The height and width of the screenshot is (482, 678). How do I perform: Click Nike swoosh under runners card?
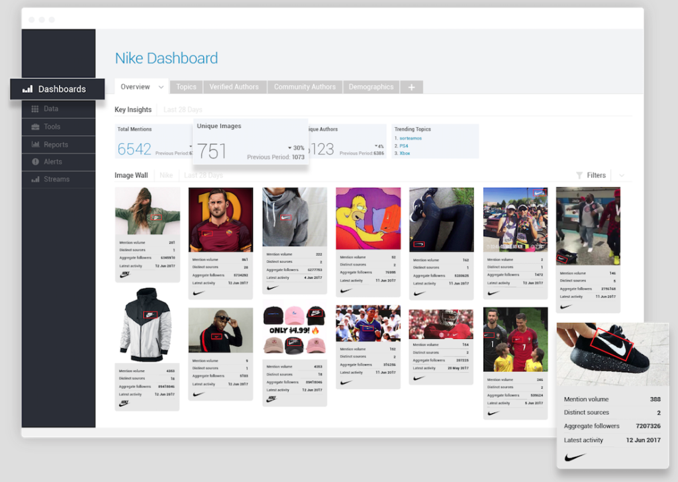coord(493,293)
